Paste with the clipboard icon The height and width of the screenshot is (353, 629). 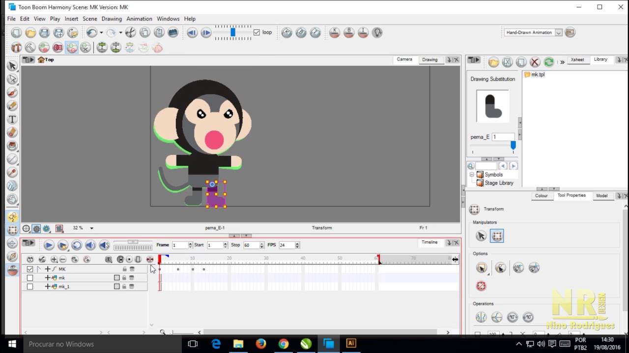159,33
